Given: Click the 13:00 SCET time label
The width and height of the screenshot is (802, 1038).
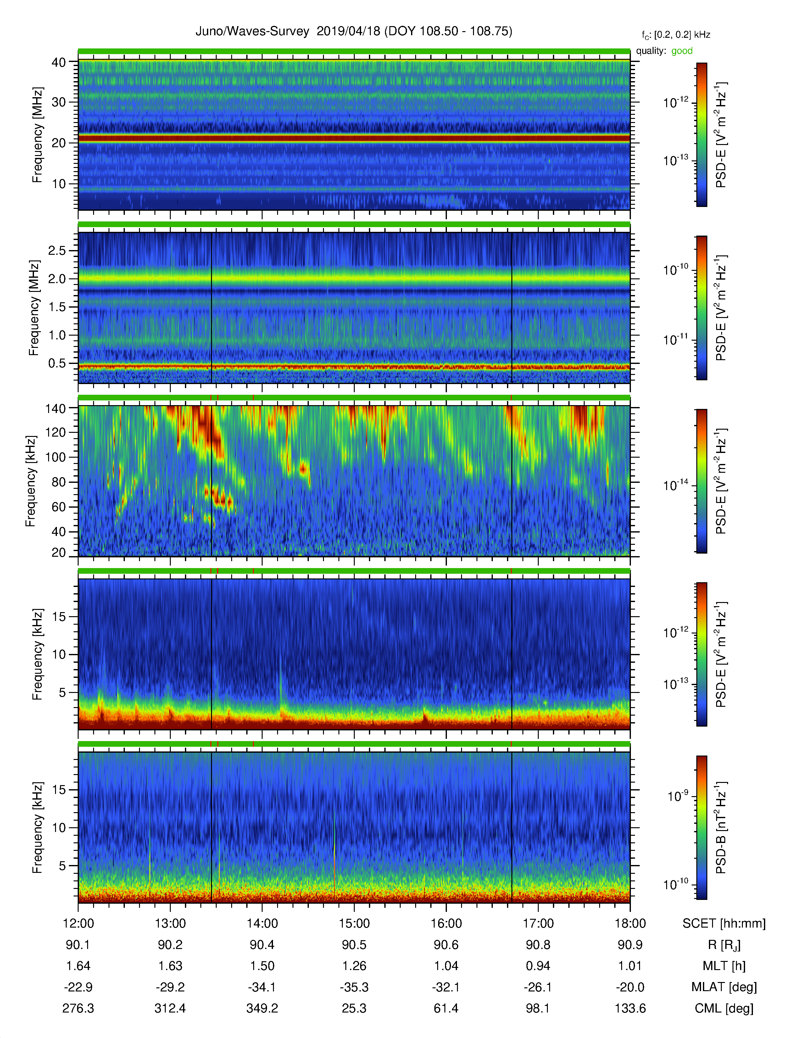Looking at the screenshot, I should click(170, 924).
